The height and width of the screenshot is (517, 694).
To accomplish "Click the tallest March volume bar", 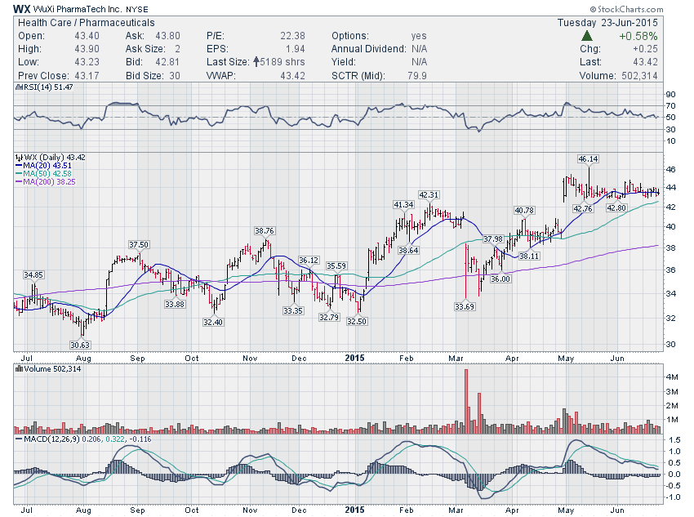I will click(466, 401).
